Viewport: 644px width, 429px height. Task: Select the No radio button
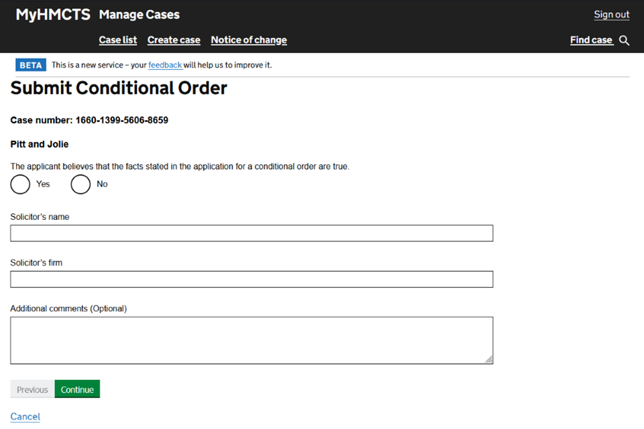(80, 184)
